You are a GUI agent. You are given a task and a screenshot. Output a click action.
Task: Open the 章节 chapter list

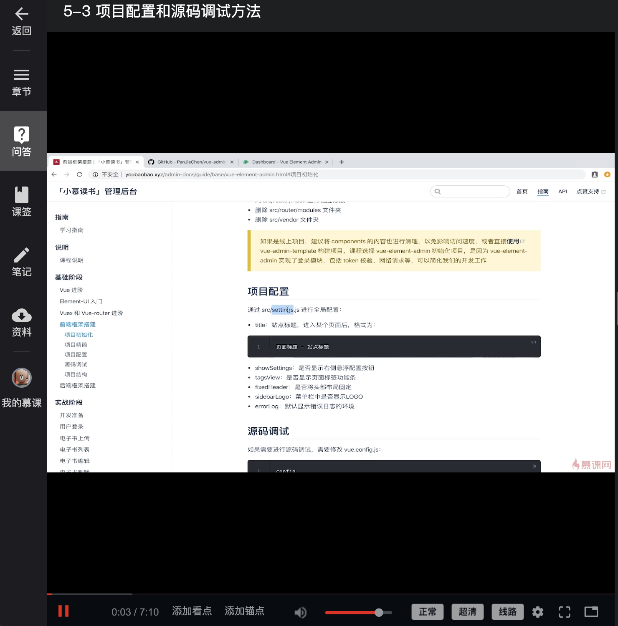(x=22, y=82)
